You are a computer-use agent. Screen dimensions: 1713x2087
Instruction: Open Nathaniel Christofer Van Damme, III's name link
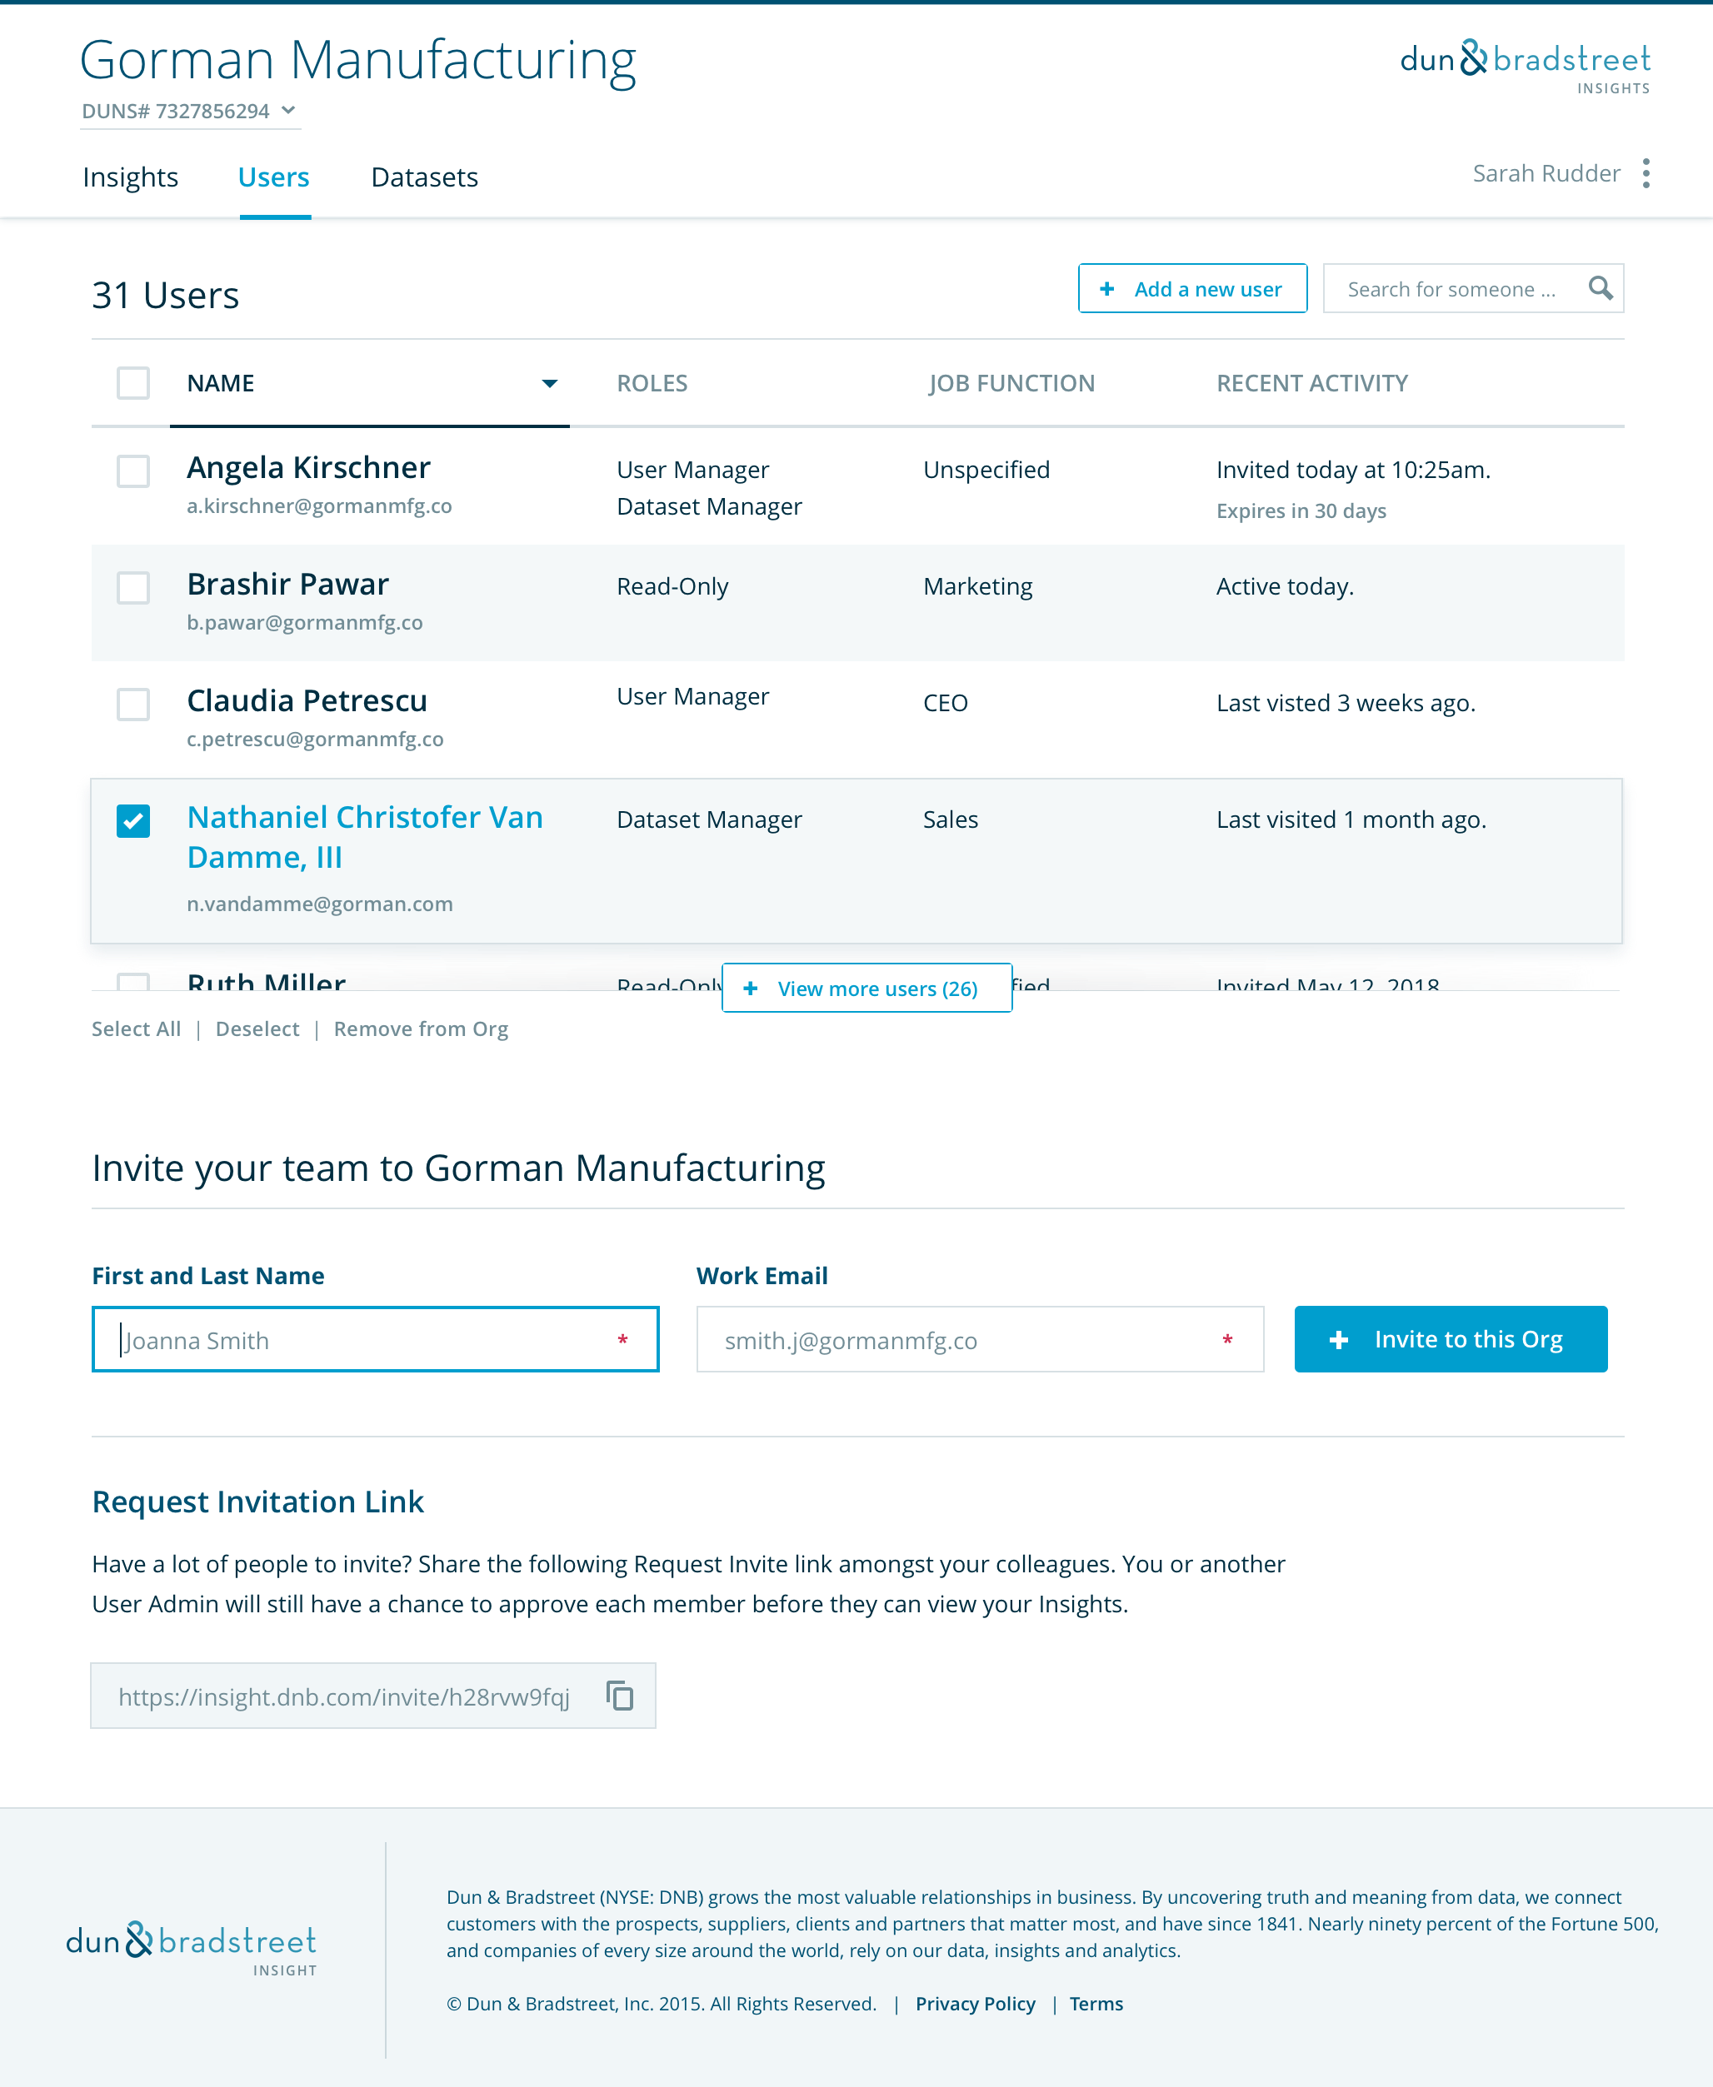[365, 836]
